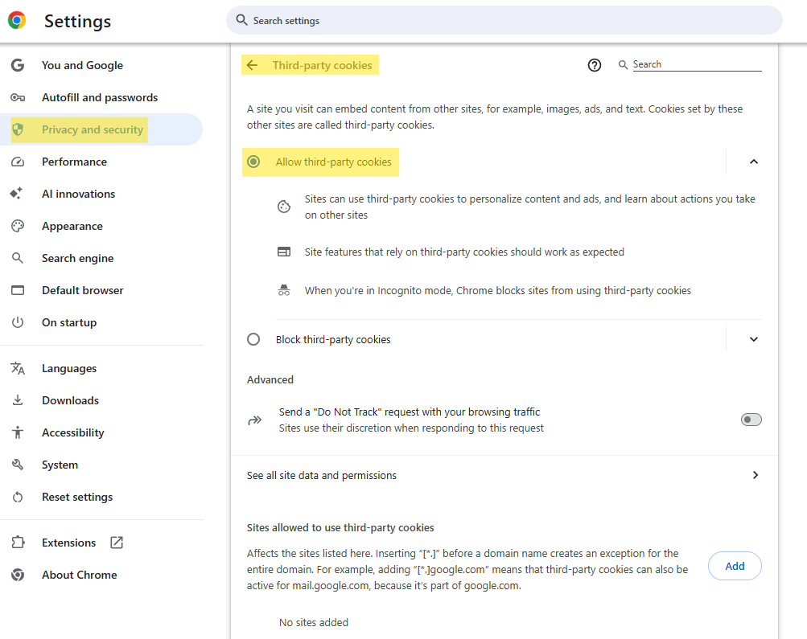Click the magnifier icon for Search engine
This screenshot has height=639, width=807.
pos(18,258)
